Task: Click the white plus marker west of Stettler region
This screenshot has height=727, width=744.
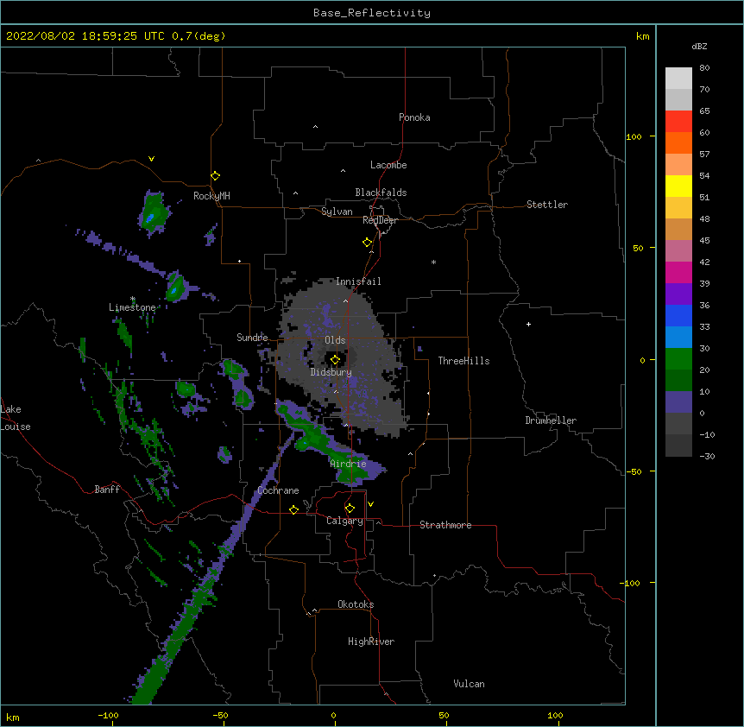Action: pyautogui.click(x=528, y=324)
